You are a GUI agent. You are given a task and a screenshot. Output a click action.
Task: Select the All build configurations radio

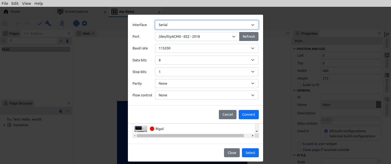pyautogui.click(x=326, y=131)
